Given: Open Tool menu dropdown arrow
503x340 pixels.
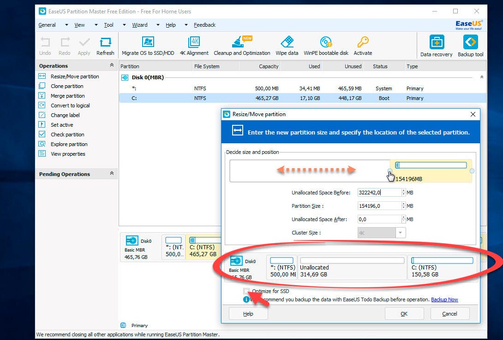Looking at the screenshot, I should tap(124, 25).
